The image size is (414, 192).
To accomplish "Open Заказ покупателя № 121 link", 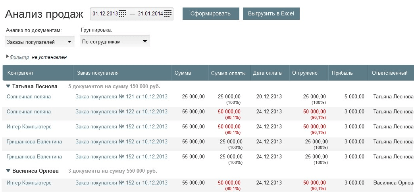I will point(121,97).
